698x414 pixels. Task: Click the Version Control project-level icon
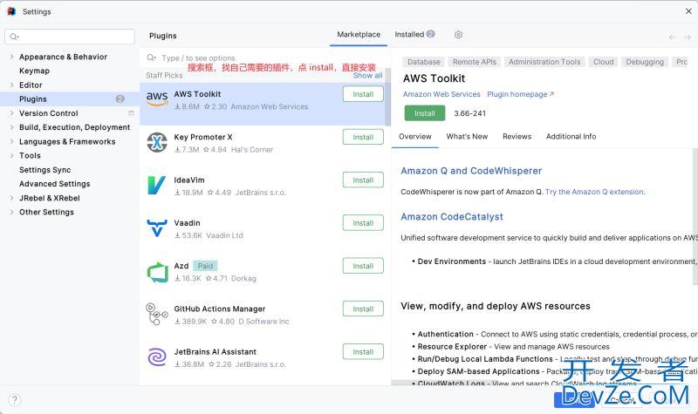[x=131, y=113]
